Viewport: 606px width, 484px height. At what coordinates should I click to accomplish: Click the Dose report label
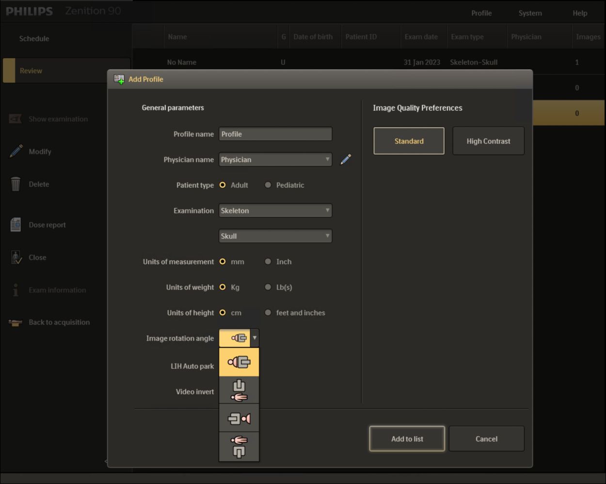(47, 225)
